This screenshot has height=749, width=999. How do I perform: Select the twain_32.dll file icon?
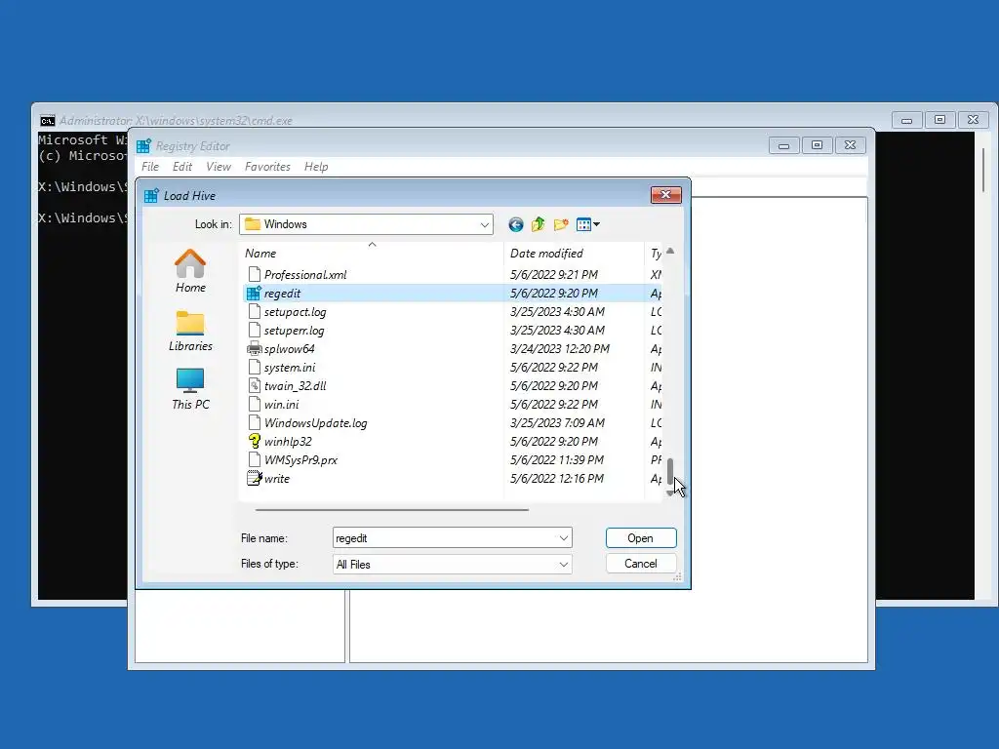254,386
